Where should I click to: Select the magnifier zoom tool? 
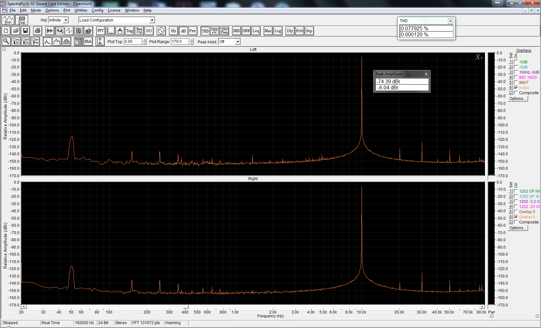(x=6, y=41)
